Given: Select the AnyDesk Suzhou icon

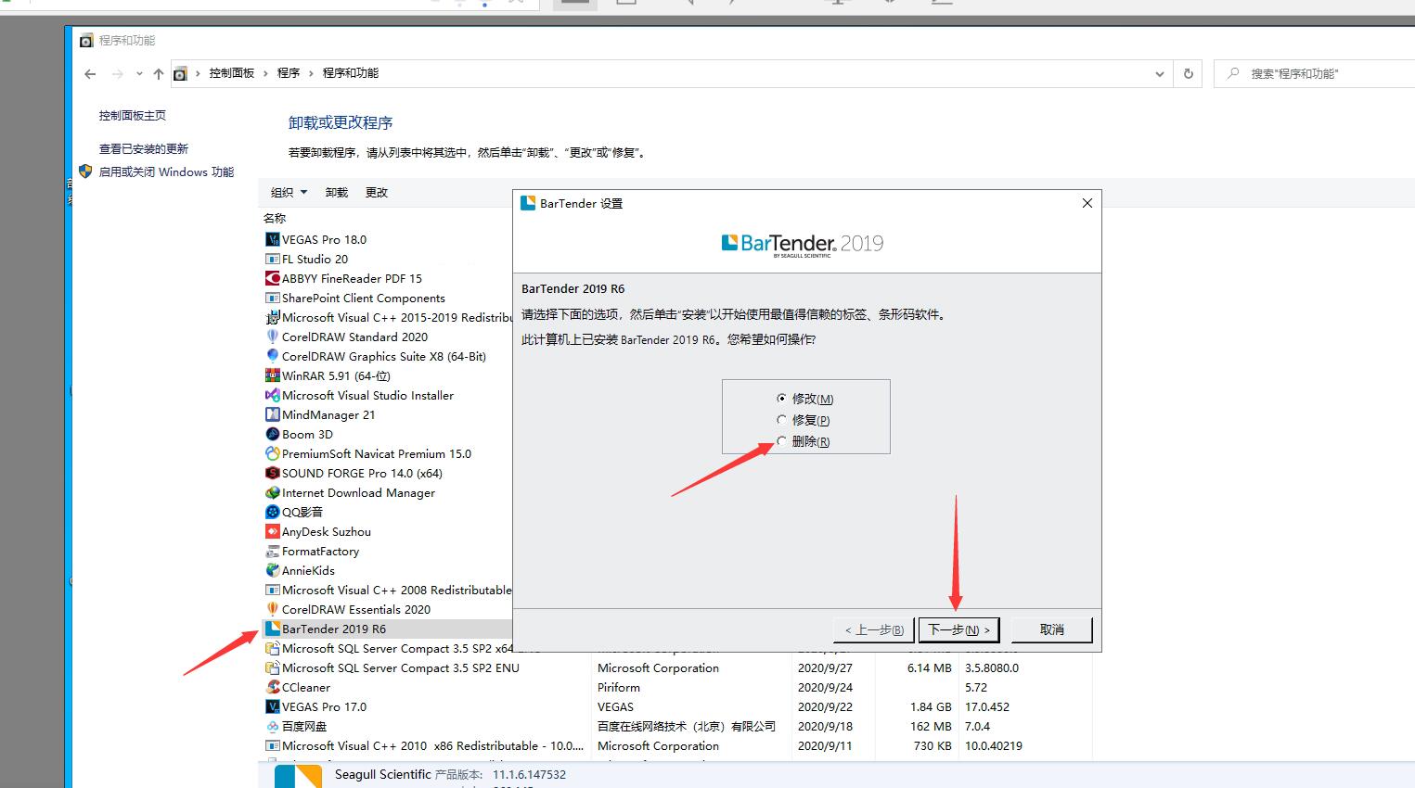Looking at the screenshot, I should coord(272,531).
